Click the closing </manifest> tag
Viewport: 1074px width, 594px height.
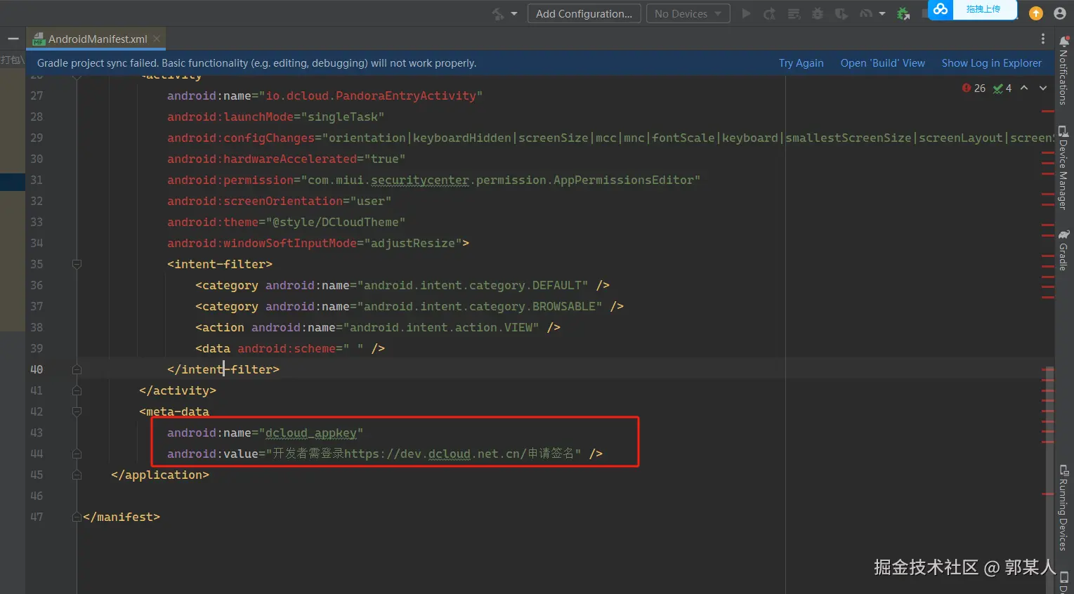point(122,517)
